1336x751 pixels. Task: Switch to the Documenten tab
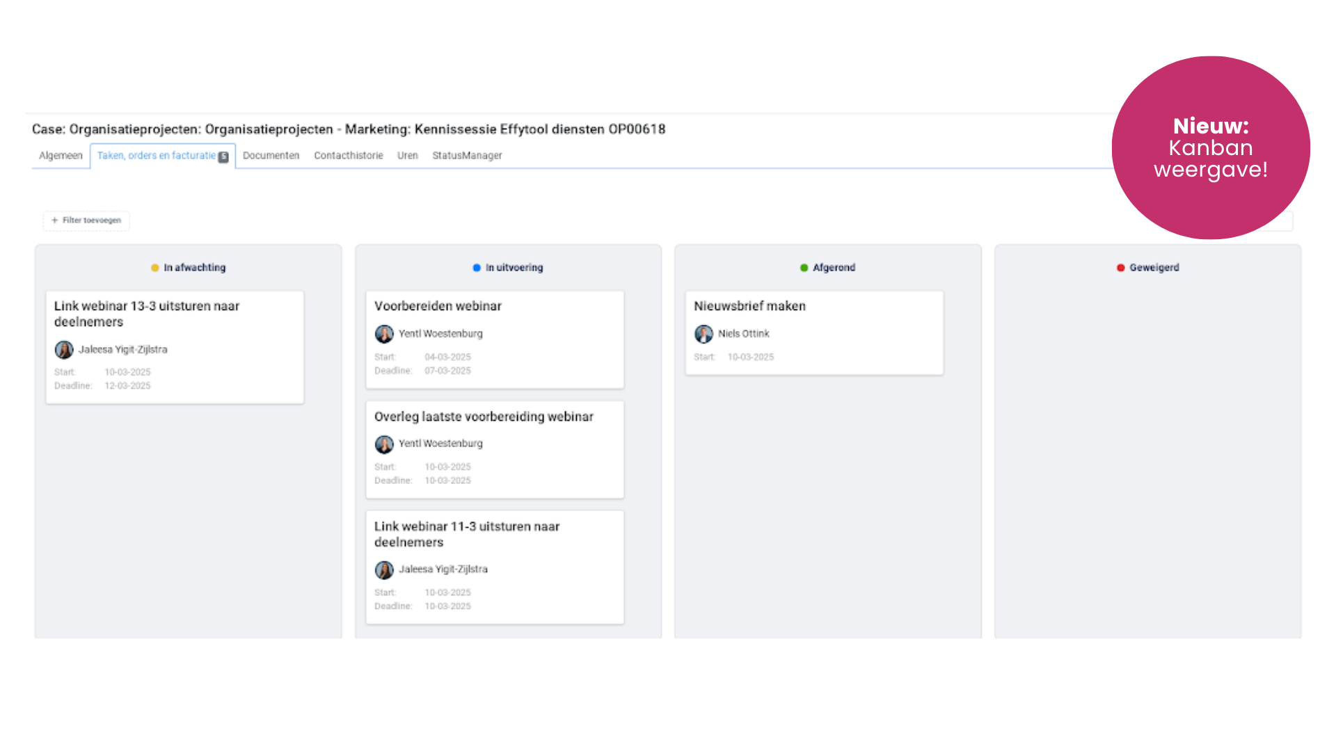(x=271, y=155)
